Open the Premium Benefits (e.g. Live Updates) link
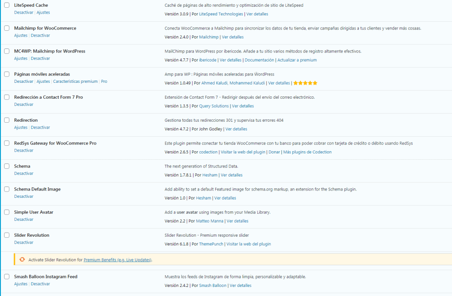This screenshot has height=296, width=452. tap(118, 260)
